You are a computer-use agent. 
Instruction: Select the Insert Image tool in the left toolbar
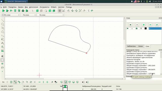tap(2, 64)
